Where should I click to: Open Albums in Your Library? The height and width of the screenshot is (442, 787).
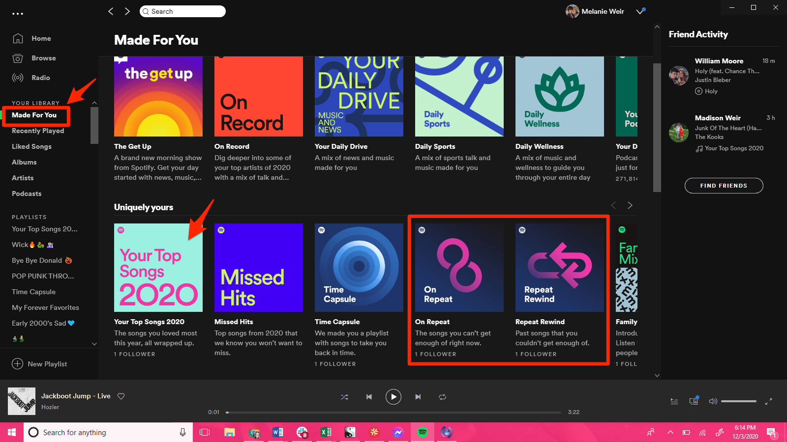pyautogui.click(x=24, y=162)
